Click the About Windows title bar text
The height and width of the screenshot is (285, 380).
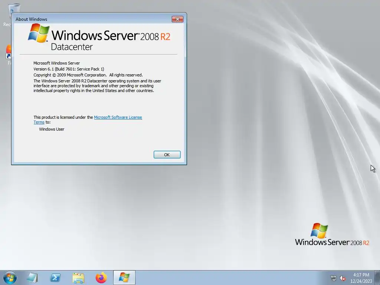click(31, 19)
